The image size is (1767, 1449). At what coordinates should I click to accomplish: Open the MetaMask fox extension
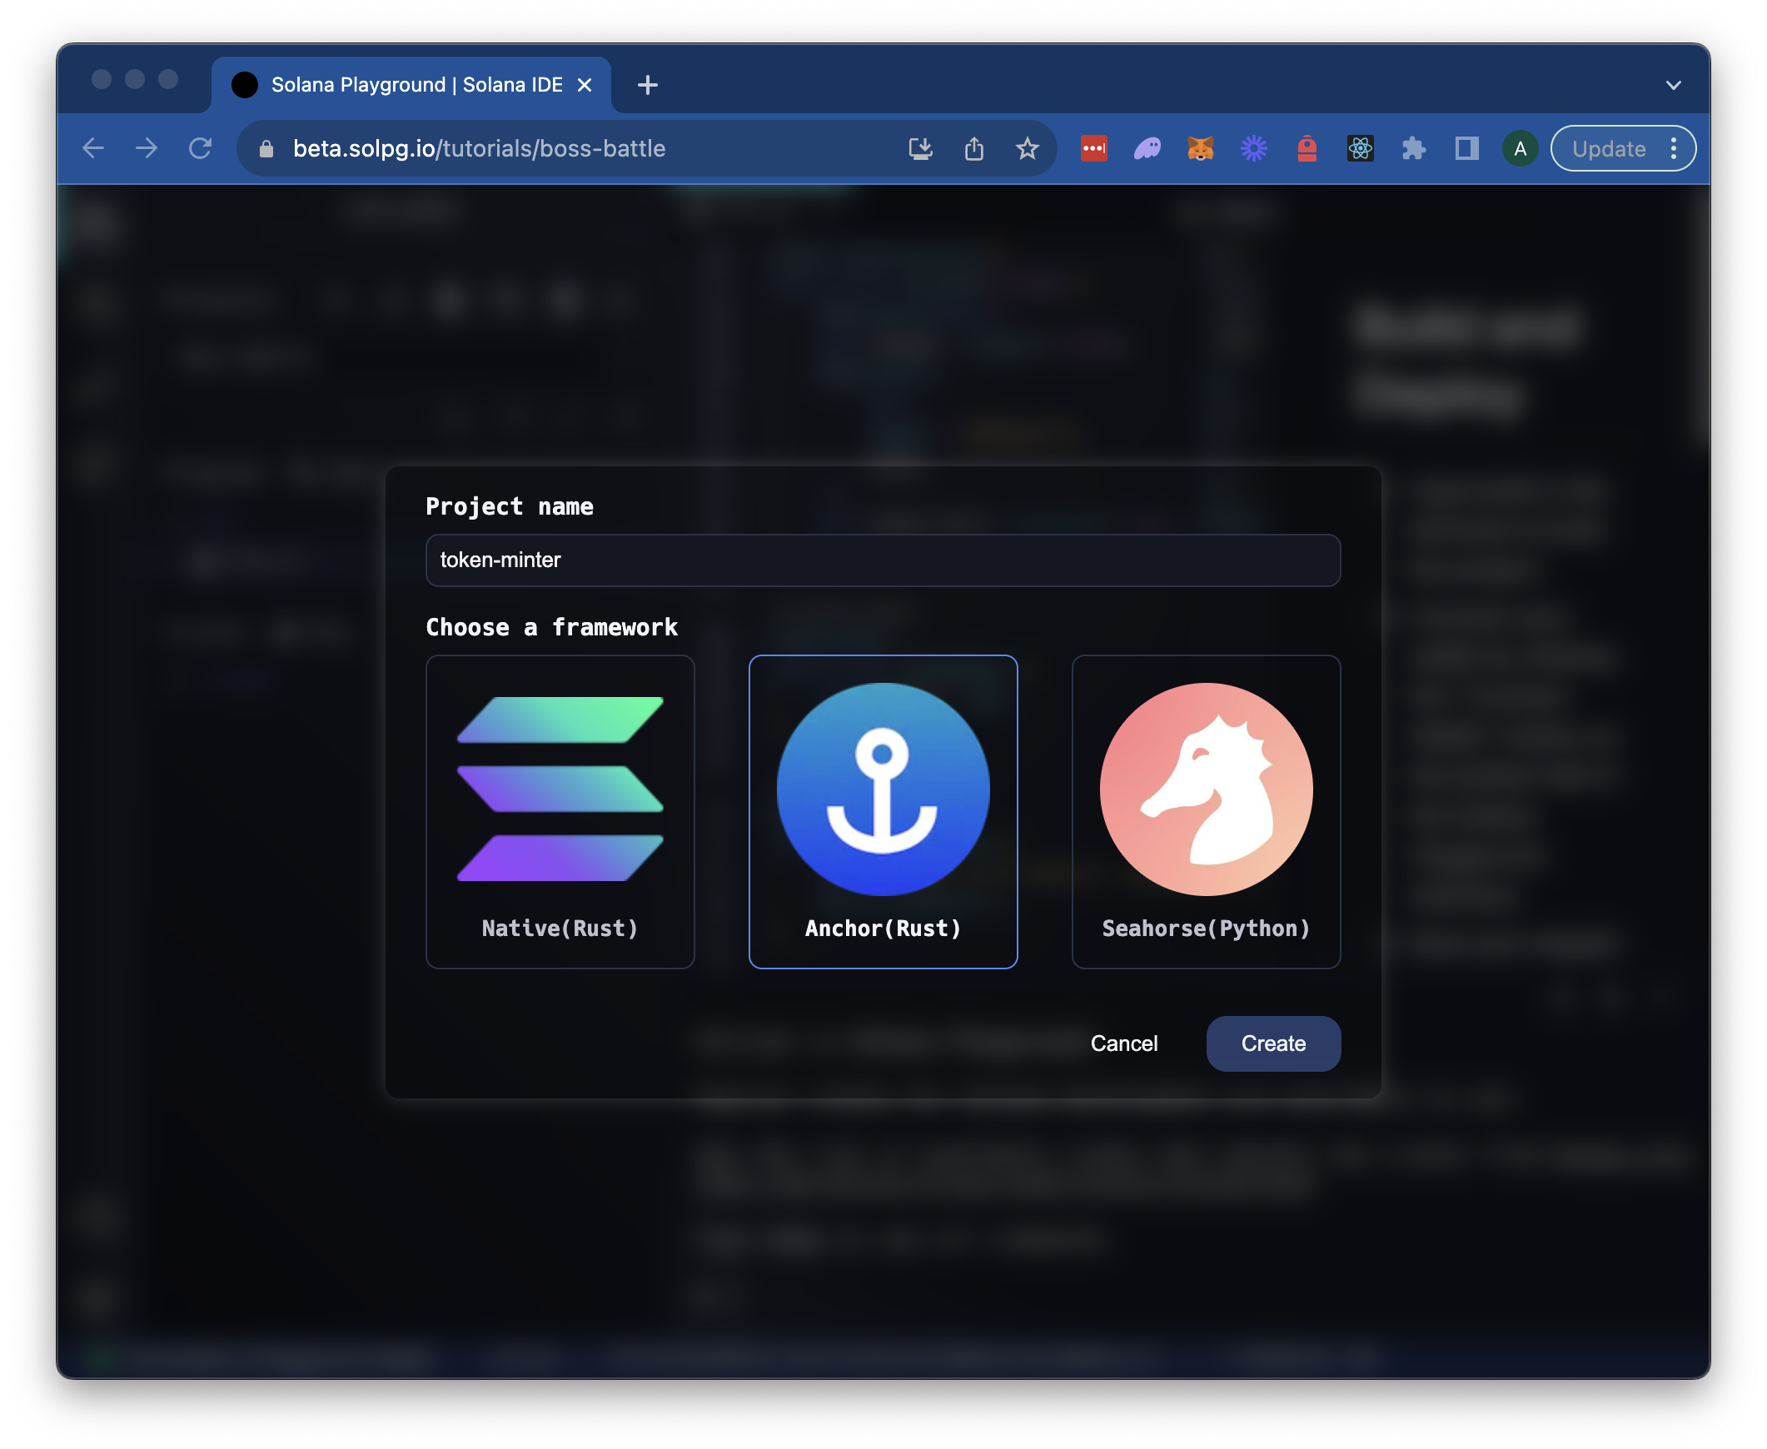(x=1200, y=148)
